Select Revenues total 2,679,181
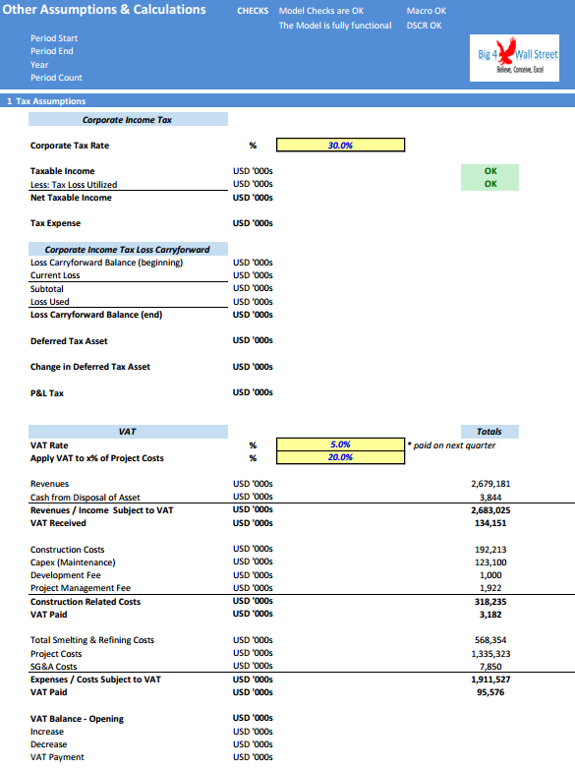This screenshot has height=769, width=575. [490, 484]
